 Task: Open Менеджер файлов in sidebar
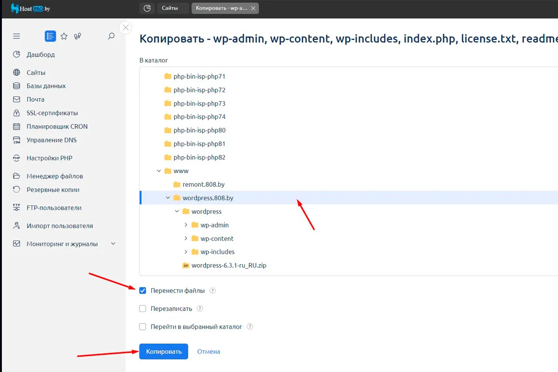pyautogui.click(x=54, y=176)
